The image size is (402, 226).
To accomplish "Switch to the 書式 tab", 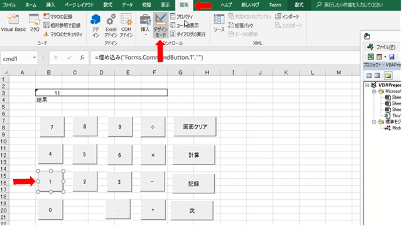I will click(x=299, y=5).
